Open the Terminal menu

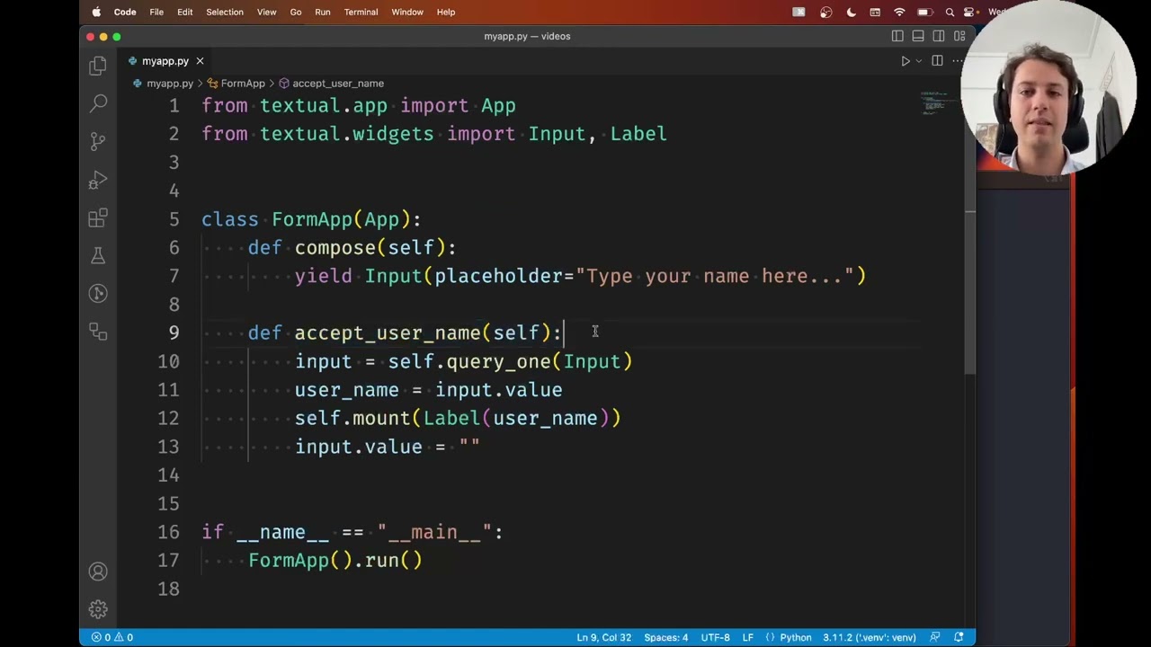[361, 12]
